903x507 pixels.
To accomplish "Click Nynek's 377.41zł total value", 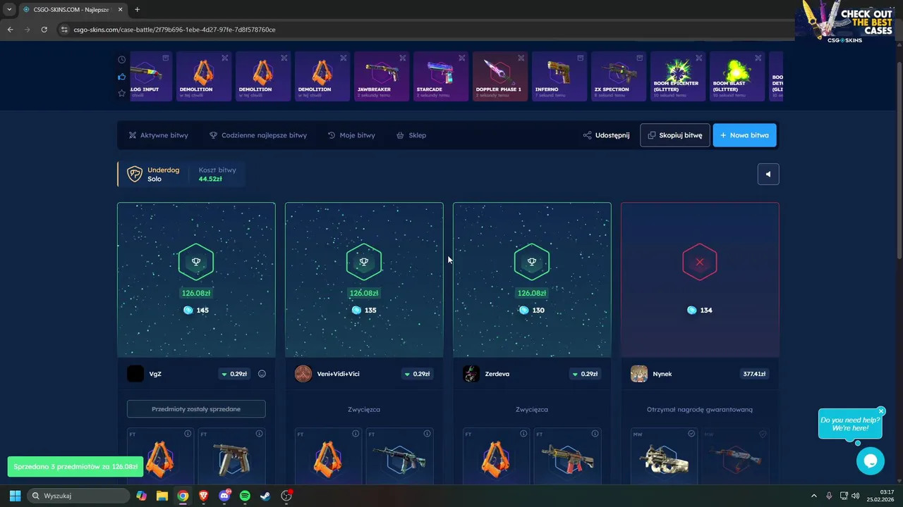I will tap(754, 374).
